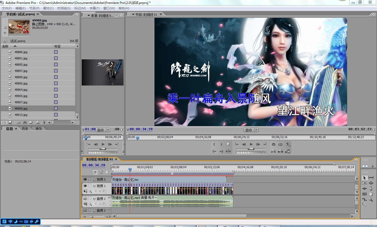The image size is (377, 227).
Task: Switch project panel to List view
Action: click(4, 122)
